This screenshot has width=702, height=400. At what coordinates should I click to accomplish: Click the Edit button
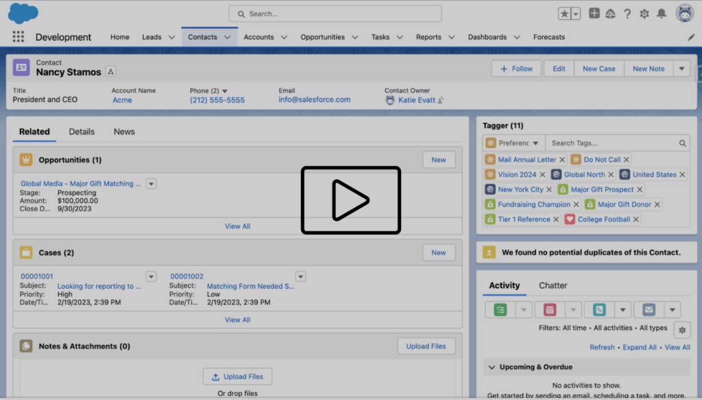(559, 69)
